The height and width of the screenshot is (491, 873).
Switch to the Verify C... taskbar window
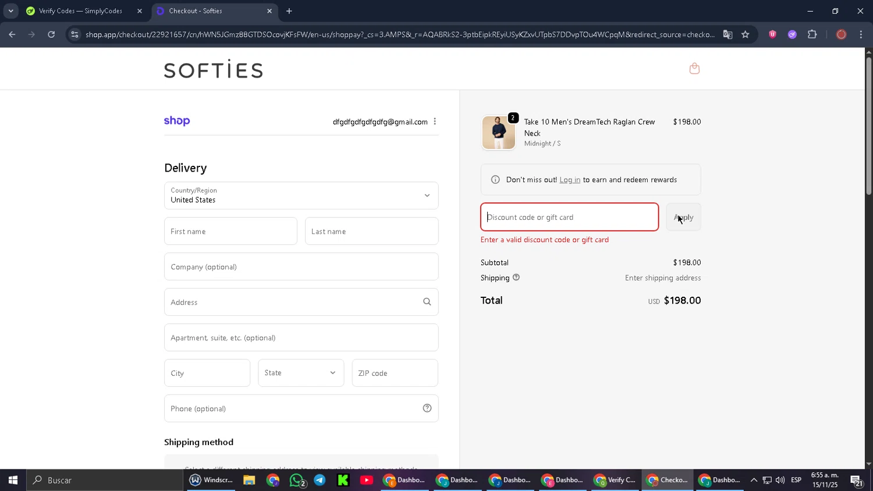[x=615, y=480]
